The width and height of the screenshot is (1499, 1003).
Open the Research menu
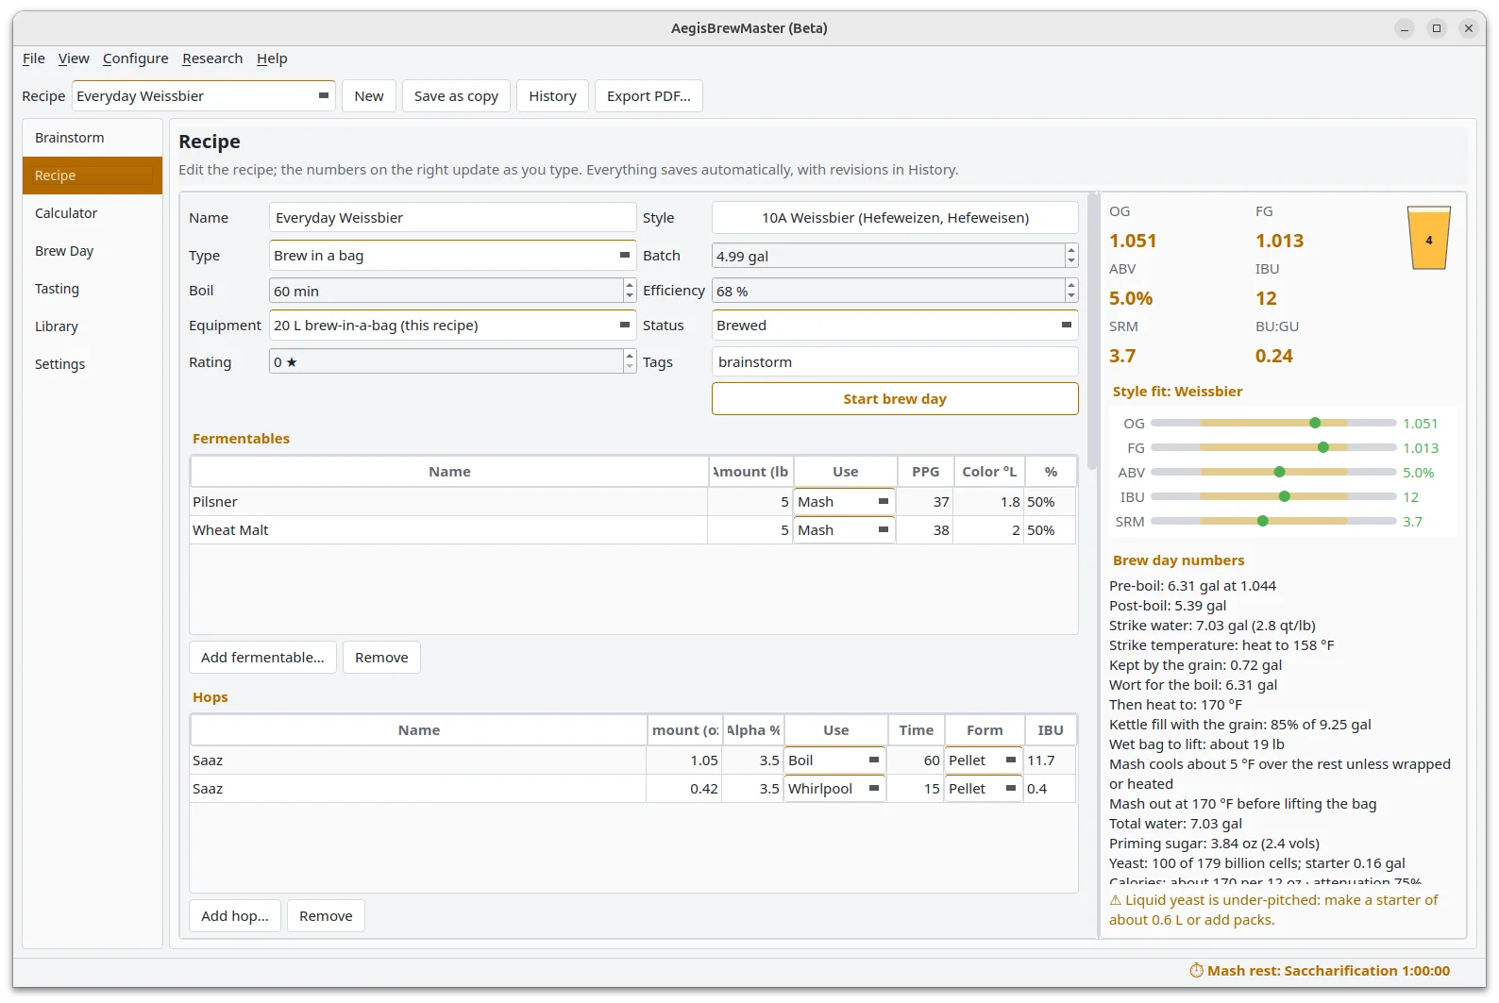212,59
